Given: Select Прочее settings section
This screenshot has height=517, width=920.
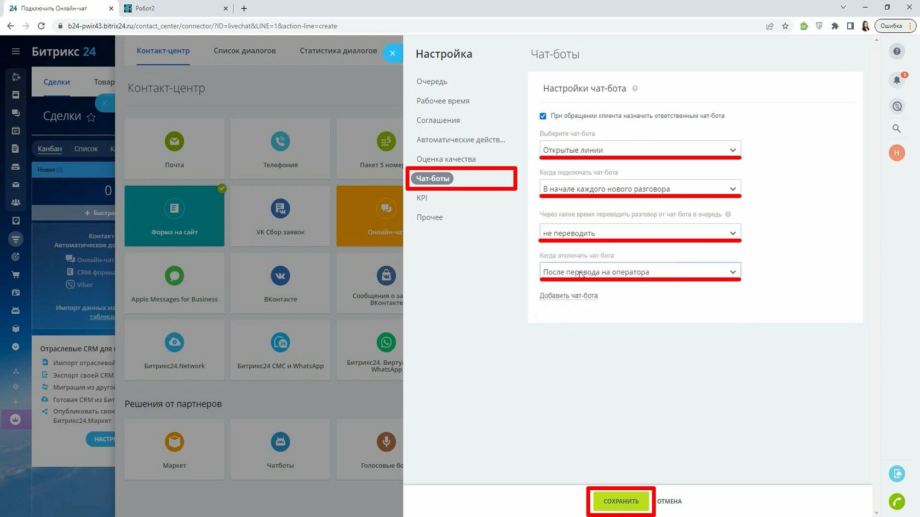Looking at the screenshot, I should coord(429,217).
